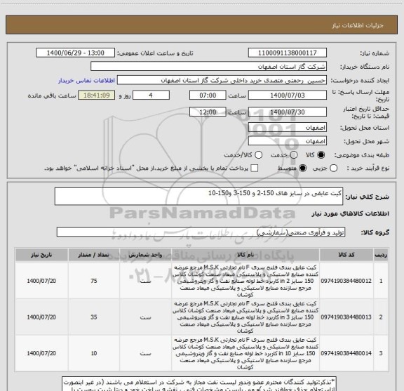Click the response deadline date 1400/07/03
The image size is (404, 391).
tap(288, 95)
